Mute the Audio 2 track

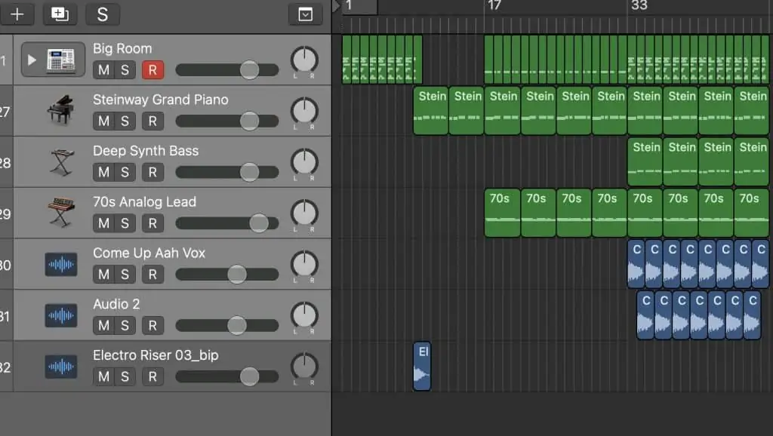coord(103,326)
